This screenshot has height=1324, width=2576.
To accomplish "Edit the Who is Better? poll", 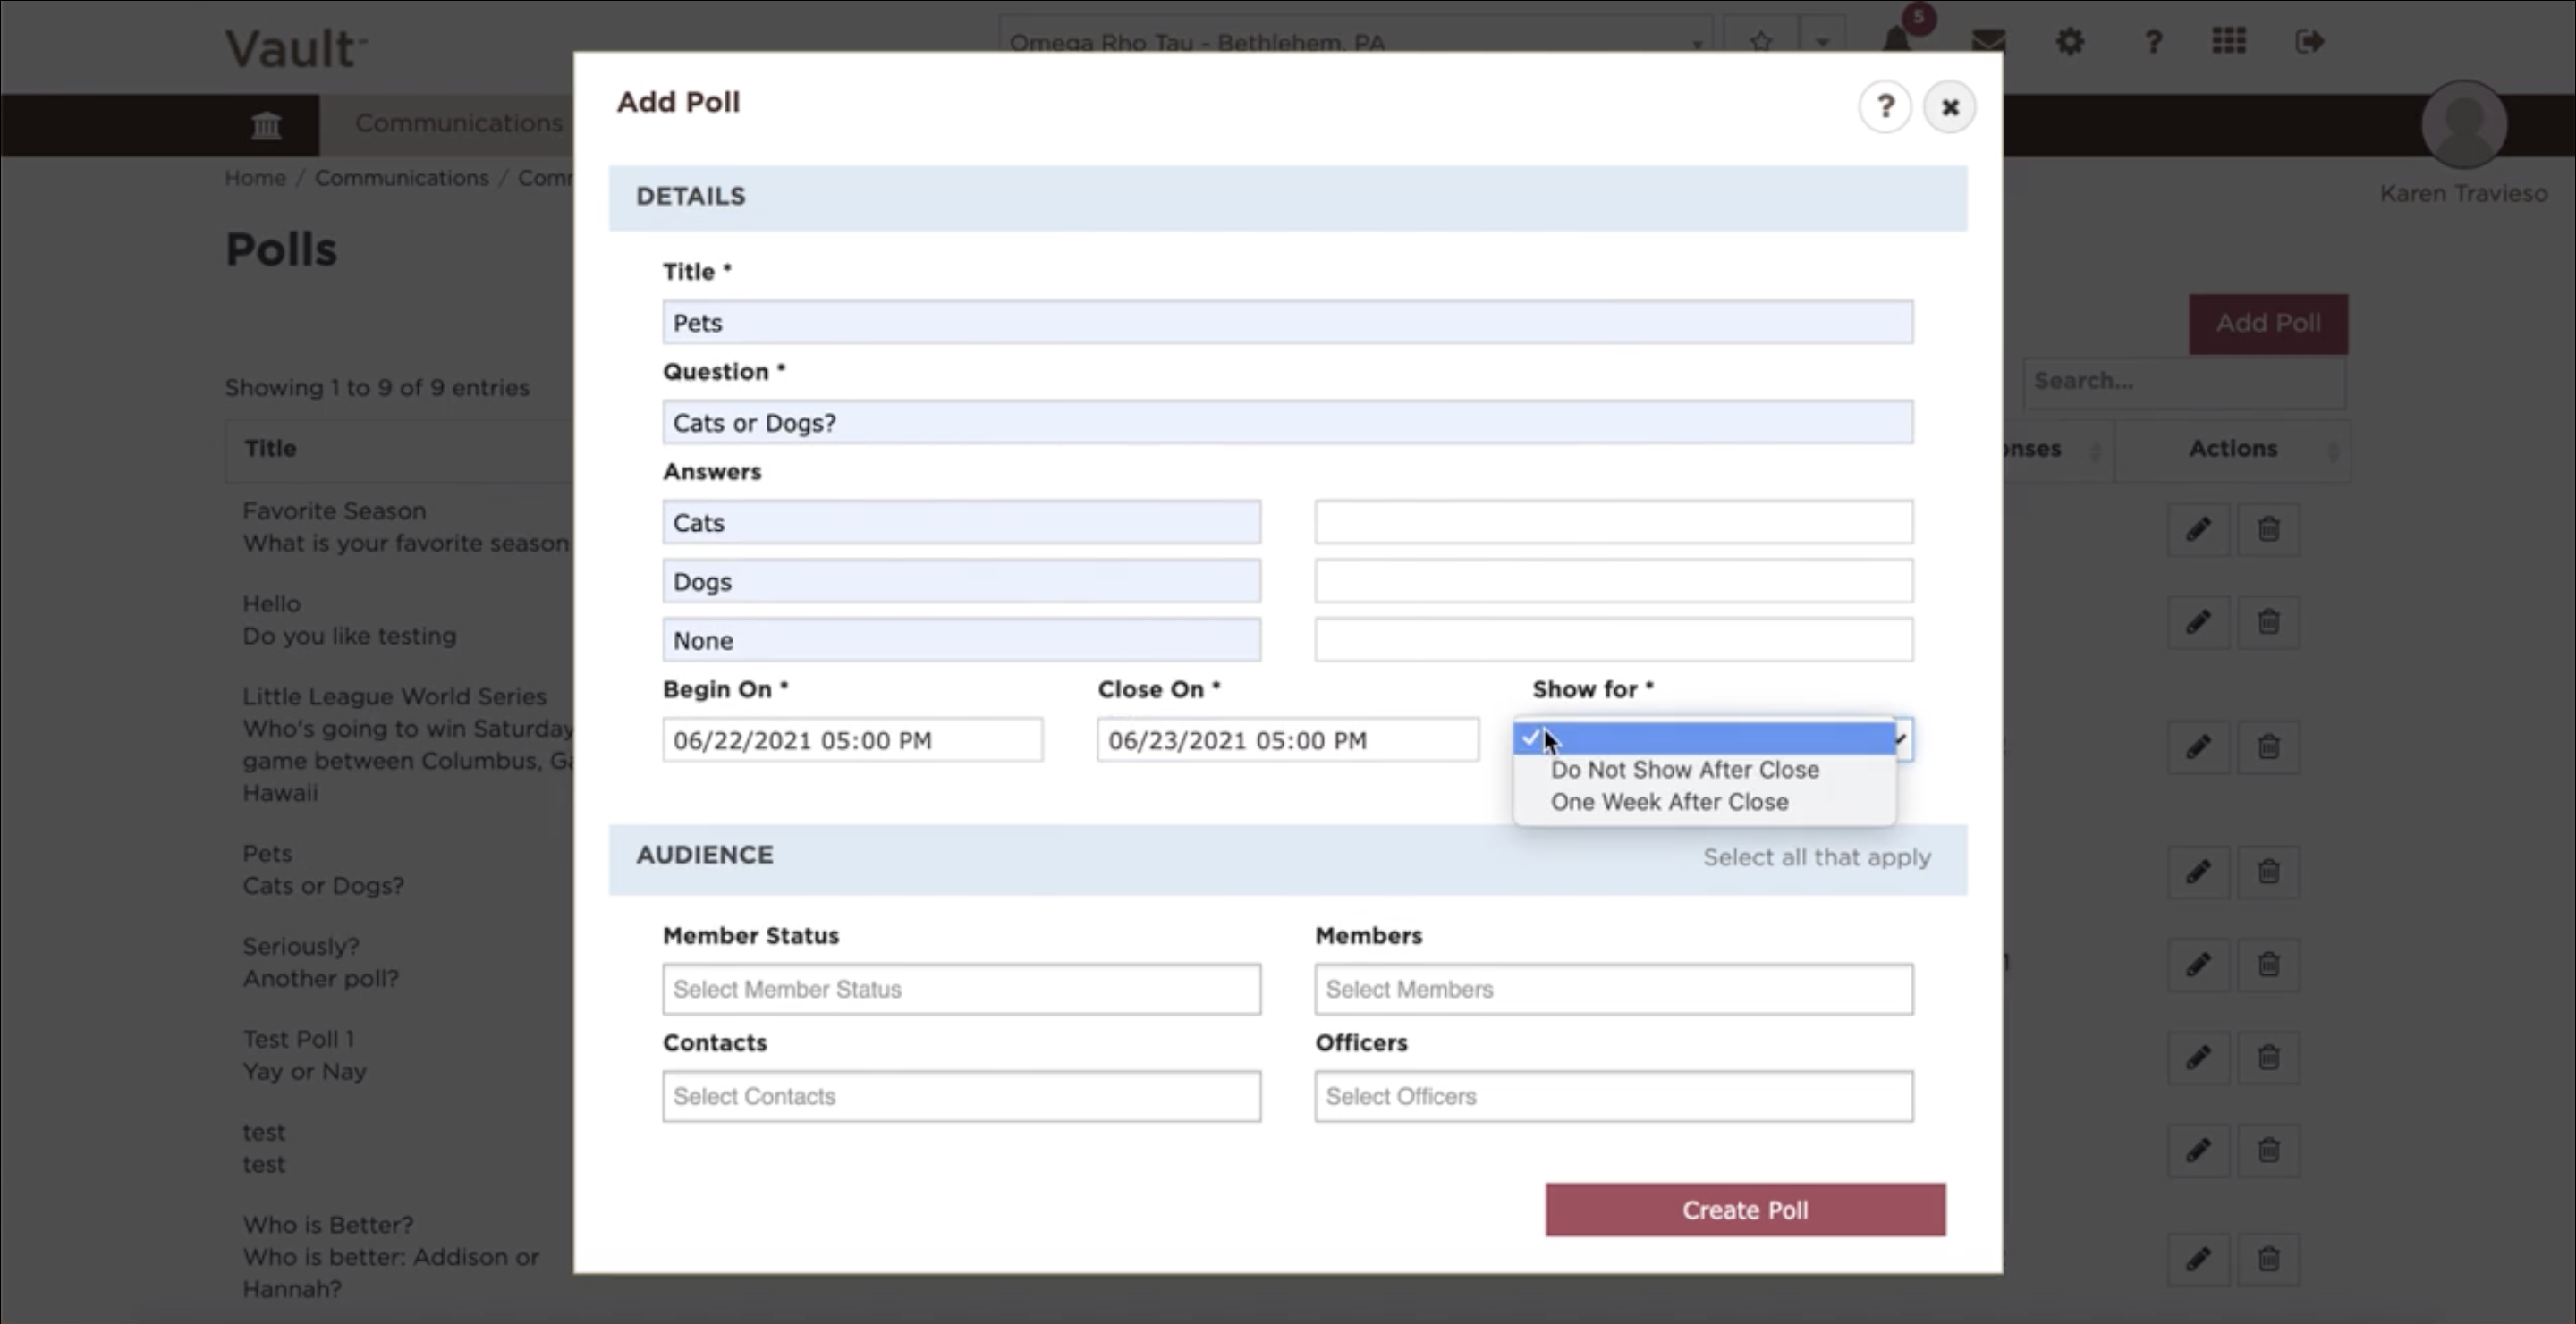I will pyautogui.click(x=2198, y=1258).
